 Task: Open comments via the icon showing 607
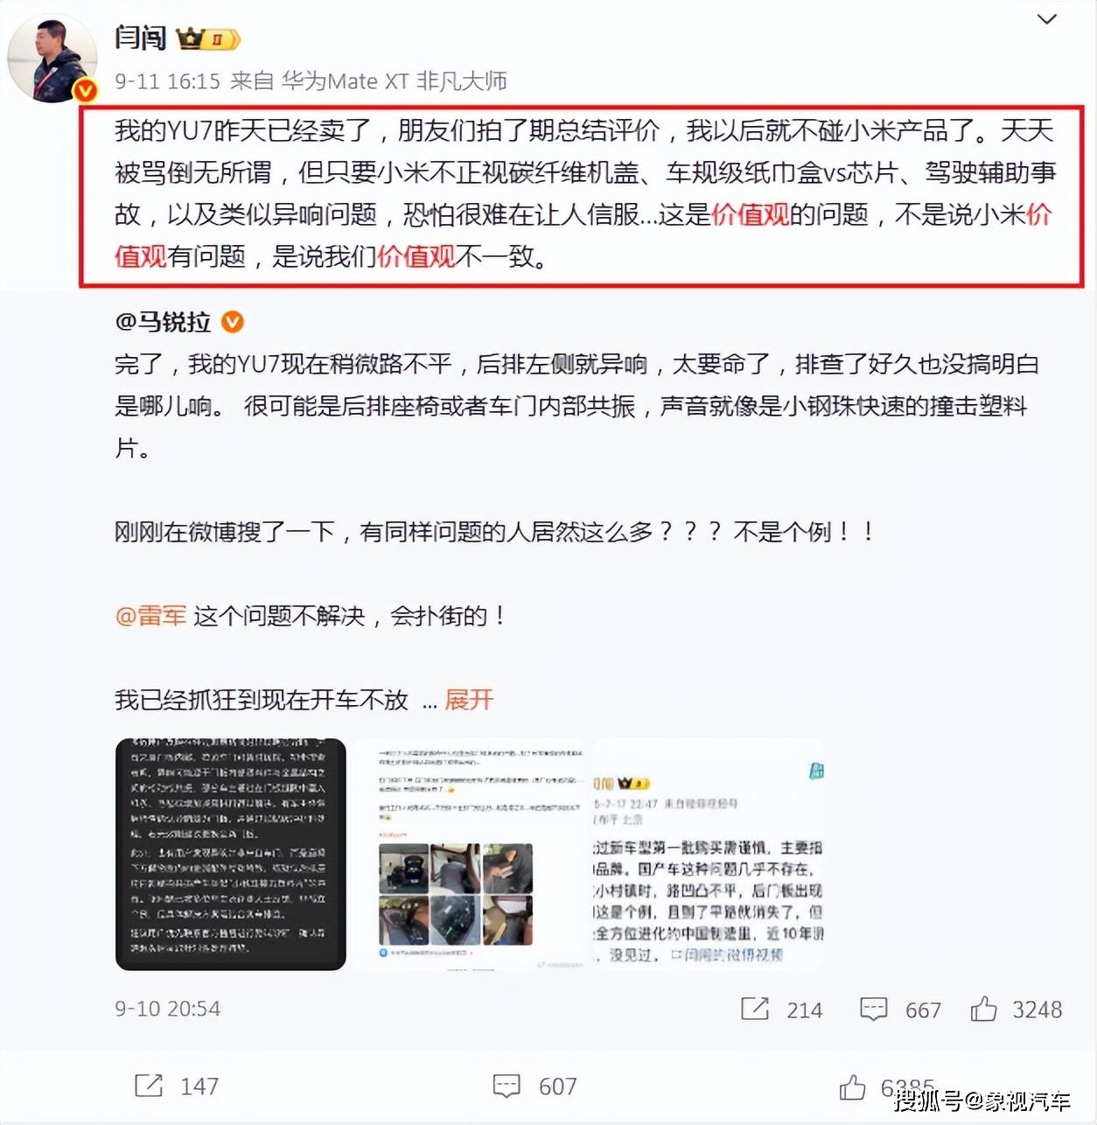click(507, 1087)
